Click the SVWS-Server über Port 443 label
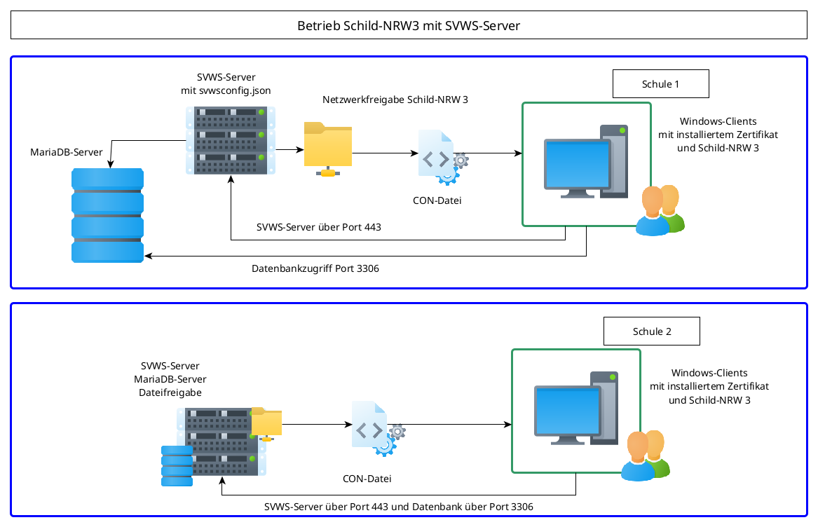The height and width of the screenshot is (527, 818). pos(318,228)
